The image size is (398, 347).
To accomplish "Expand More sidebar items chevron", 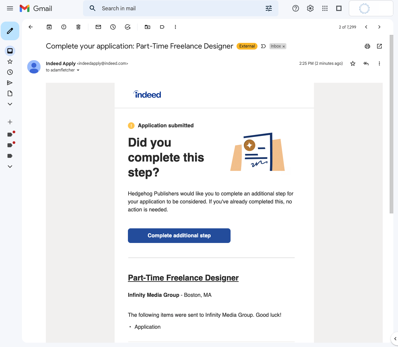I will 10,104.
